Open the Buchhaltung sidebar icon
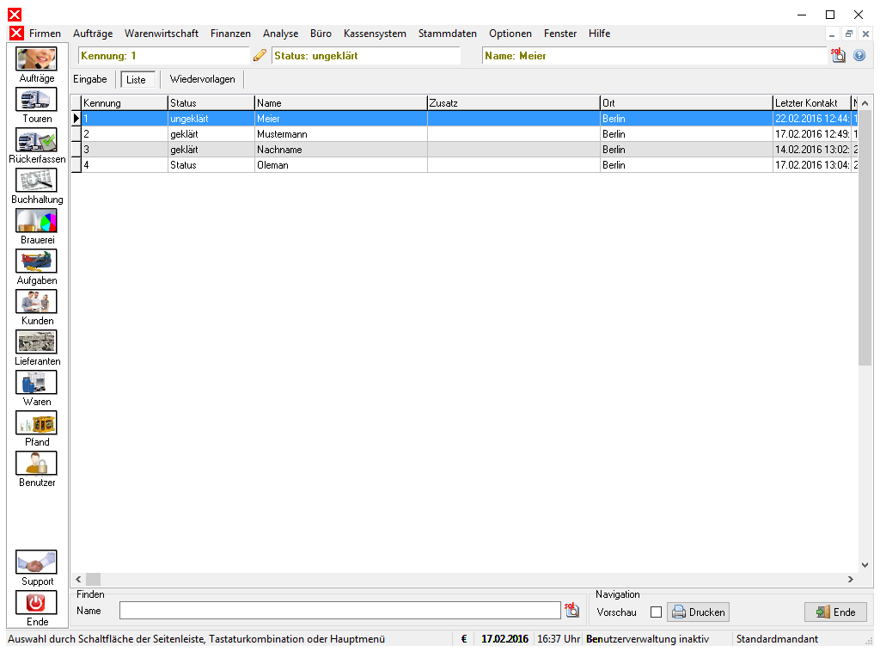The image size is (880, 652). 36,181
